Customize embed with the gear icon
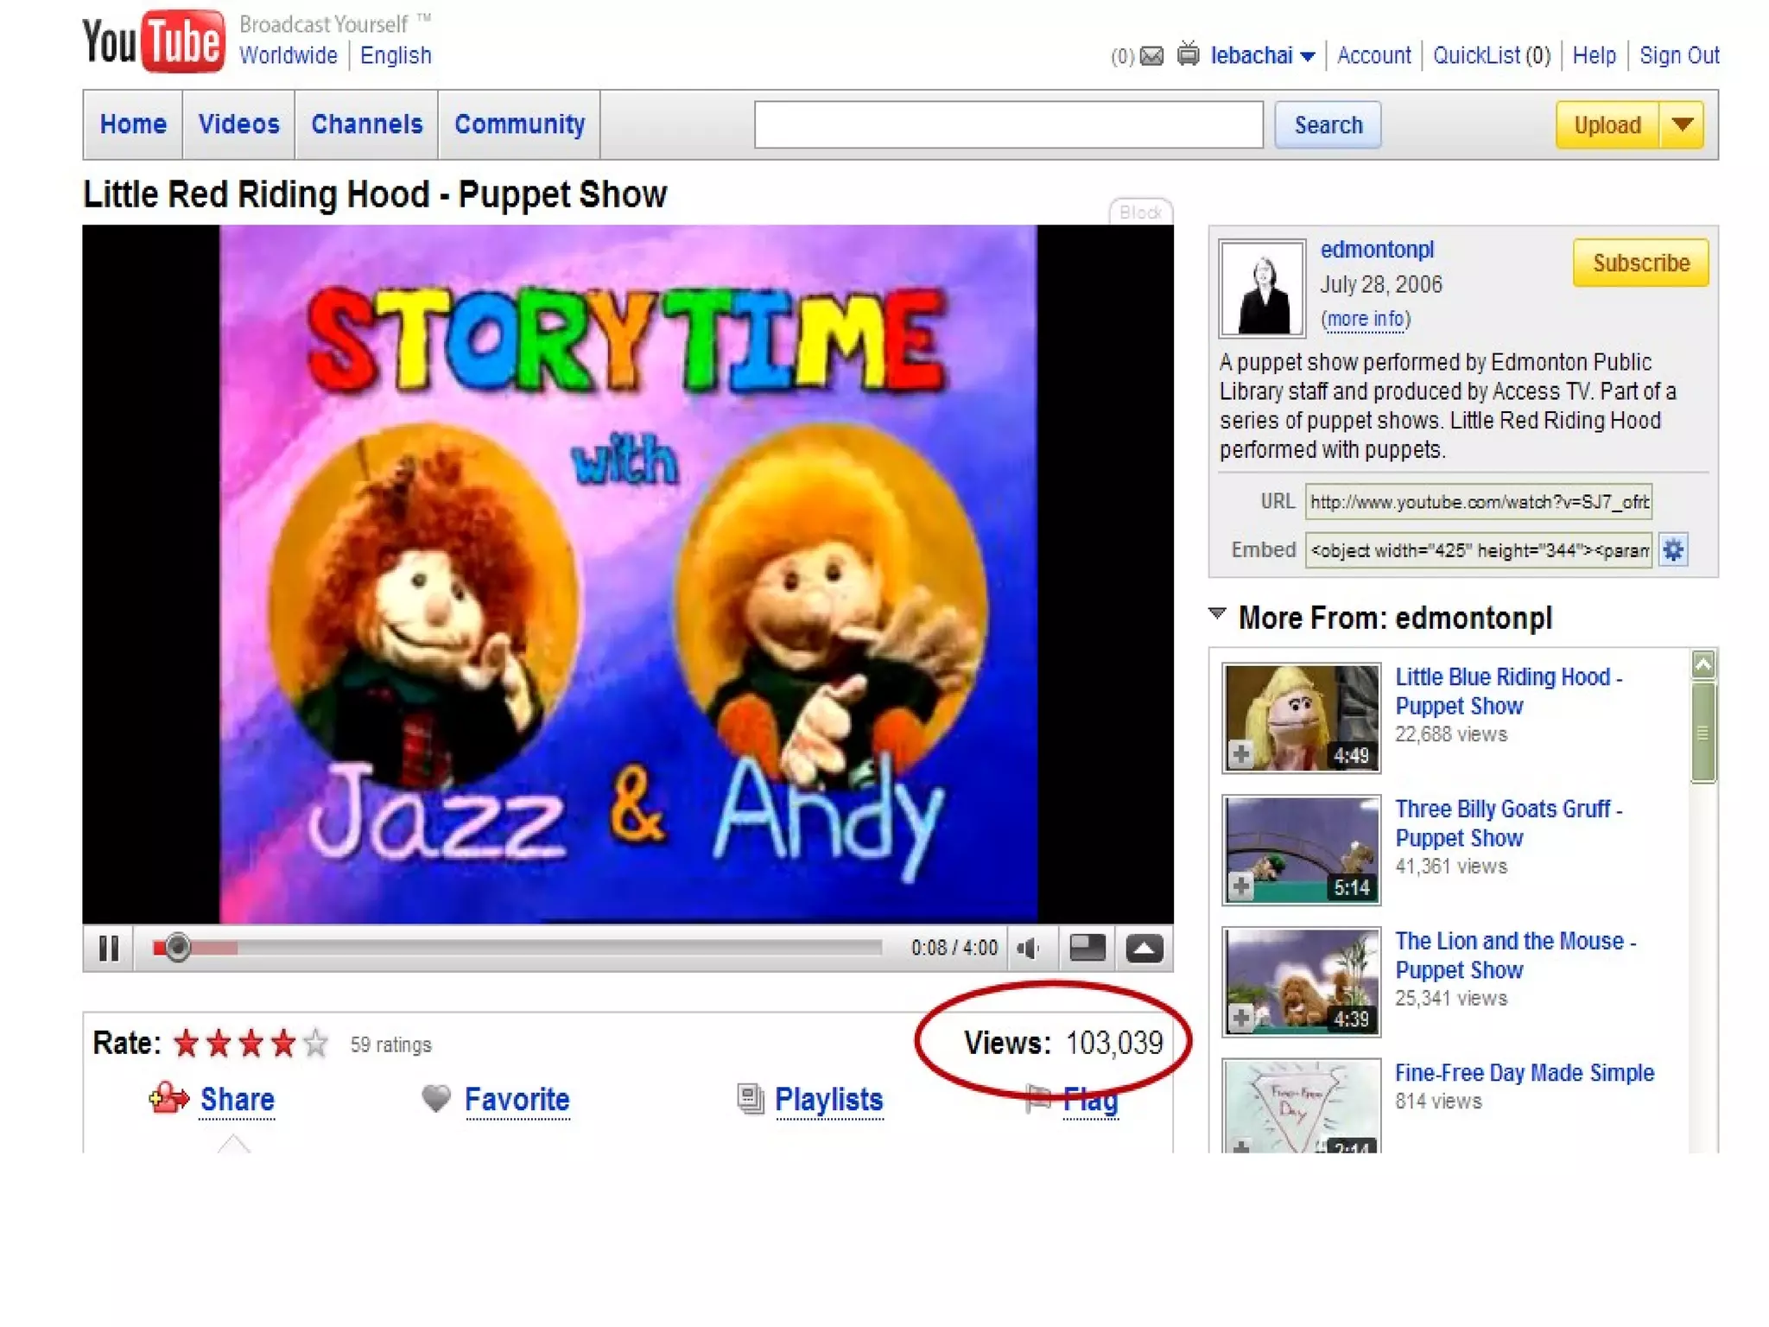Viewport: 1769px width, 1327px height. pyautogui.click(x=1673, y=550)
